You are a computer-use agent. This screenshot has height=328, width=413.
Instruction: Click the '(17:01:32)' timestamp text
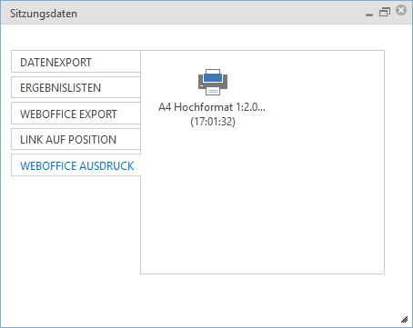click(x=213, y=122)
